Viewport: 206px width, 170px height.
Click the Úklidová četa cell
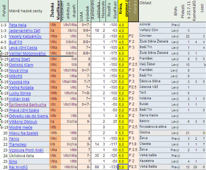pyautogui.click(x=21, y=156)
